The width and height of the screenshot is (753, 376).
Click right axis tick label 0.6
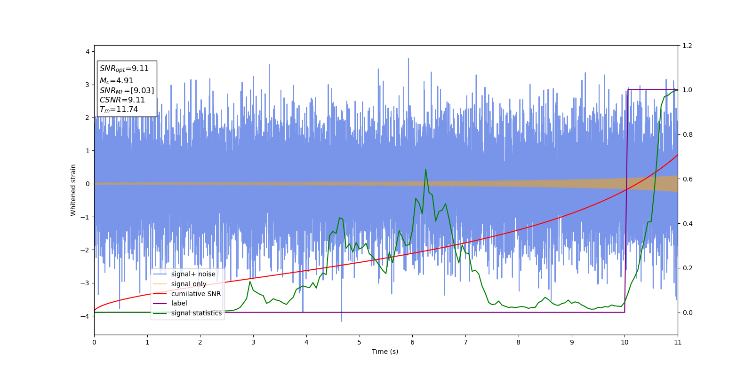click(x=687, y=179)
